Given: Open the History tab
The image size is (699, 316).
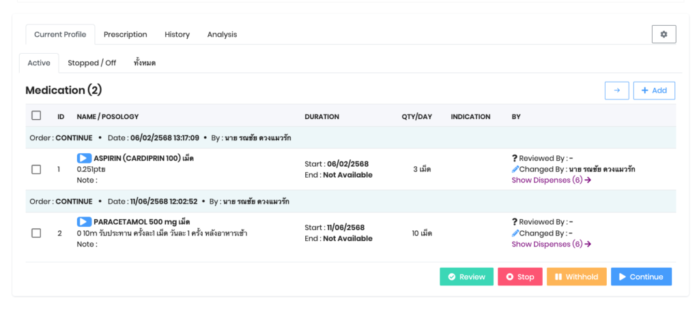Looking at the screenshot, I should click(177, 34).
